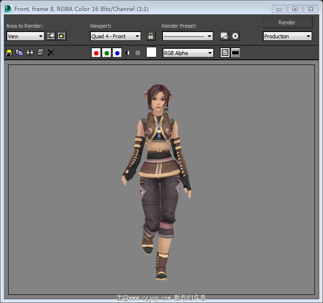The width and height of the screenshot is (323, 303).
Task: Maximize the rendered frame window
Action: coord(295,9)
